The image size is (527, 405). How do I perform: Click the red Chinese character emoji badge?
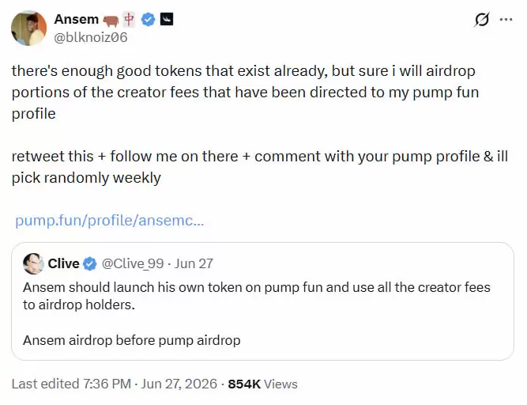129,19
